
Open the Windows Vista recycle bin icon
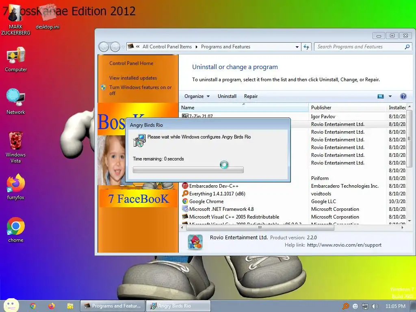pyautogui.click(x=16, y=147)
